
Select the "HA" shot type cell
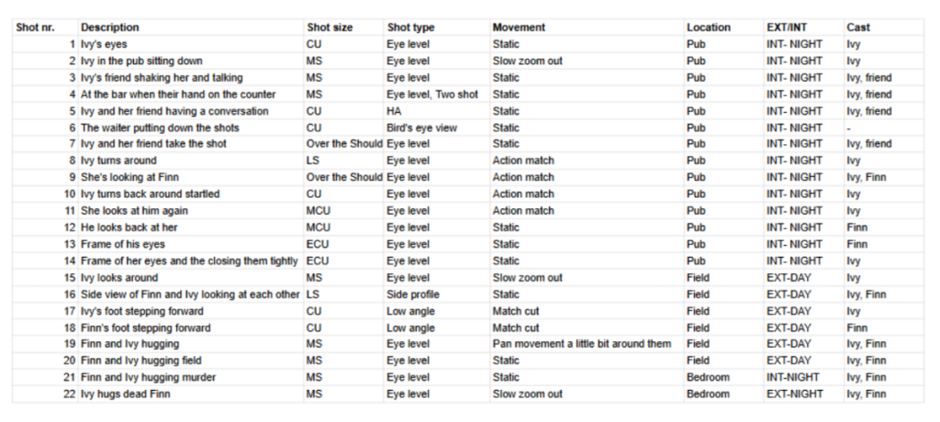[395, 111]
